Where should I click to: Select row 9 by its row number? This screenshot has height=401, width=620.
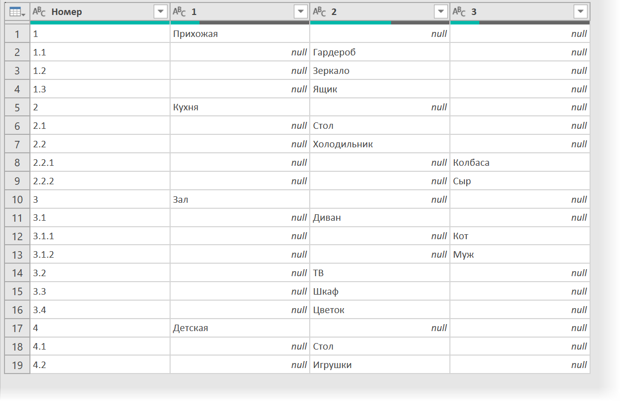click(x=17, y=181)
